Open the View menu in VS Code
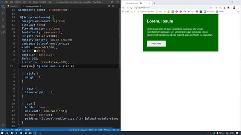Image resolution: width=241 pixels, height=135 pixels. 25,2
